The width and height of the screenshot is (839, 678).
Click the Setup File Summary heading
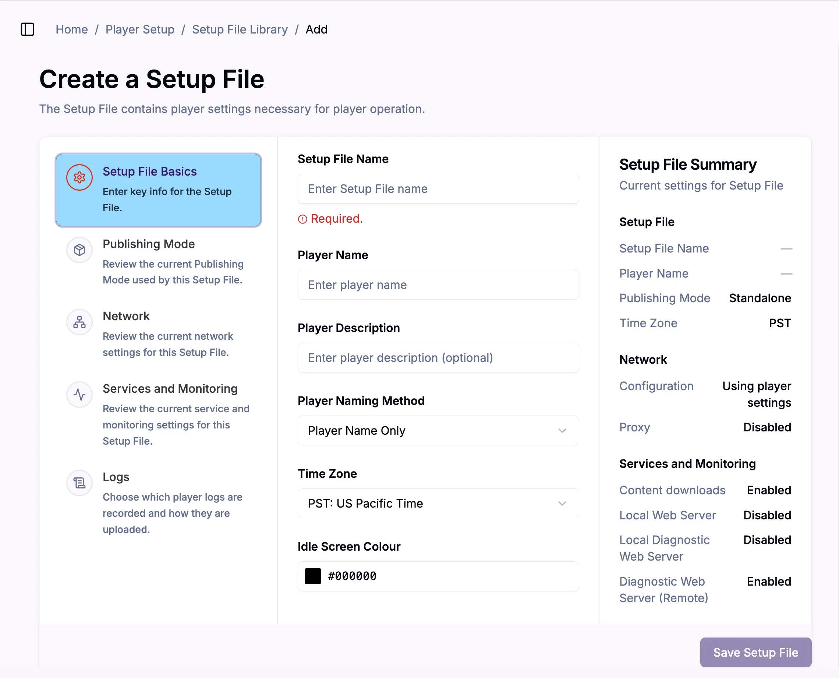tap(688, 165)
